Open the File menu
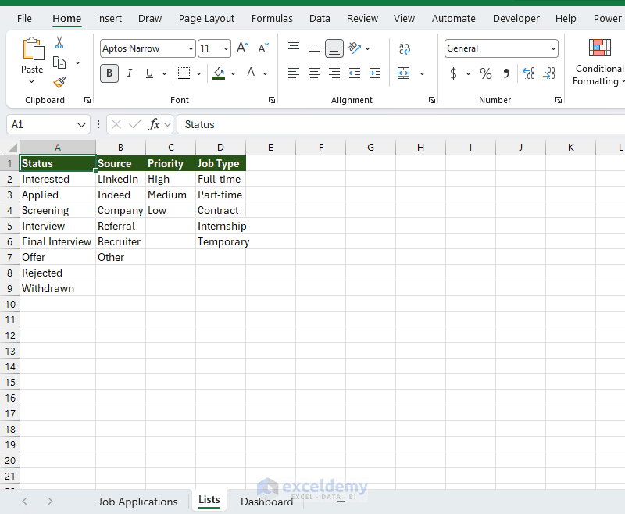The width and height of the screenshot is (625, 514). pyautogui.click(x=24, y=18)
